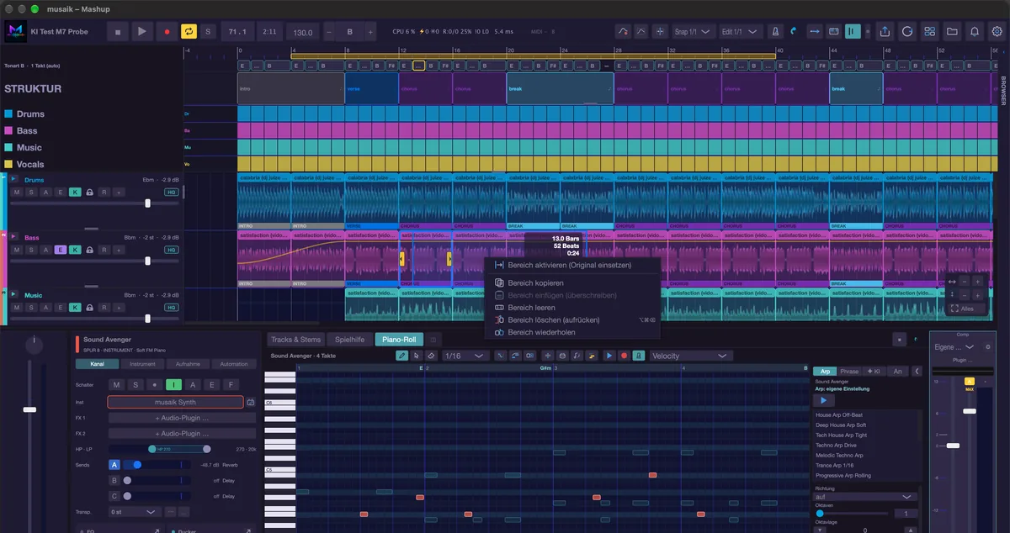Switch to the Spielhilfe tab

click(350, 340)
